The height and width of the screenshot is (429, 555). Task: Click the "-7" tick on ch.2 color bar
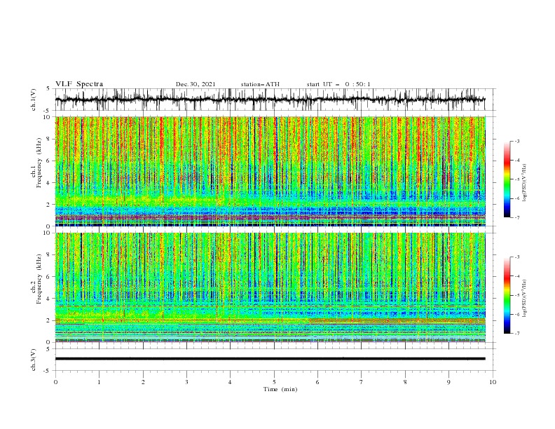click(516, 333)
